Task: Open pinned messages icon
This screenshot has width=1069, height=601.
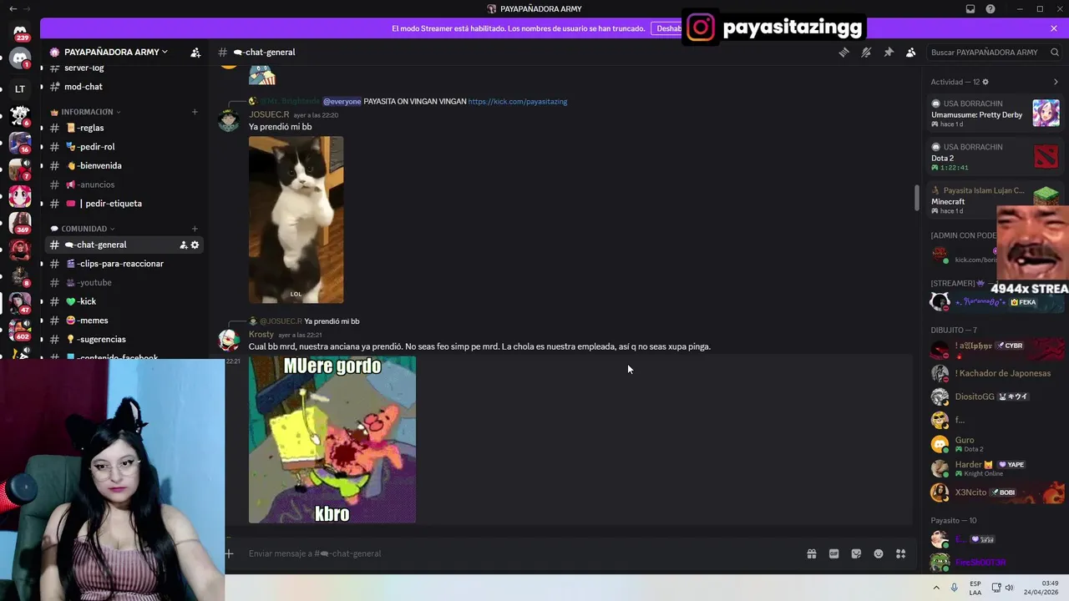Action: click(889, 52)
